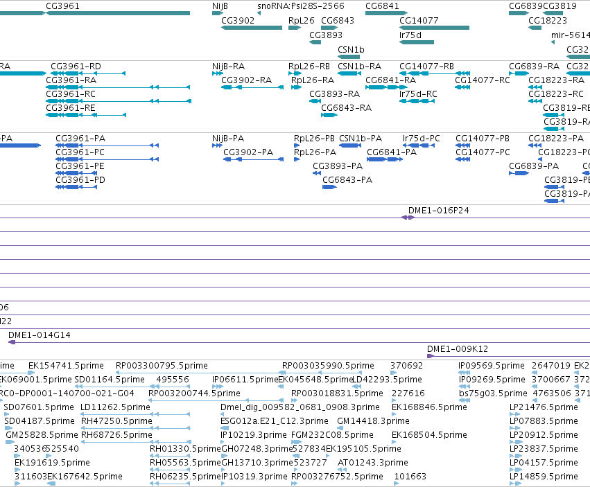Click the RpL26-RB transcript label
Screen dimensions: 590x487
tap(309, 67)
